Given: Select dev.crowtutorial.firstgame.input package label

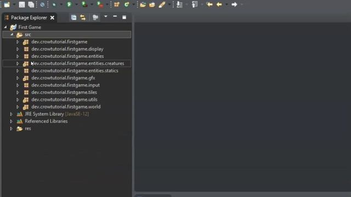Looking at the screenshot, I should click(x=66, y=85).
